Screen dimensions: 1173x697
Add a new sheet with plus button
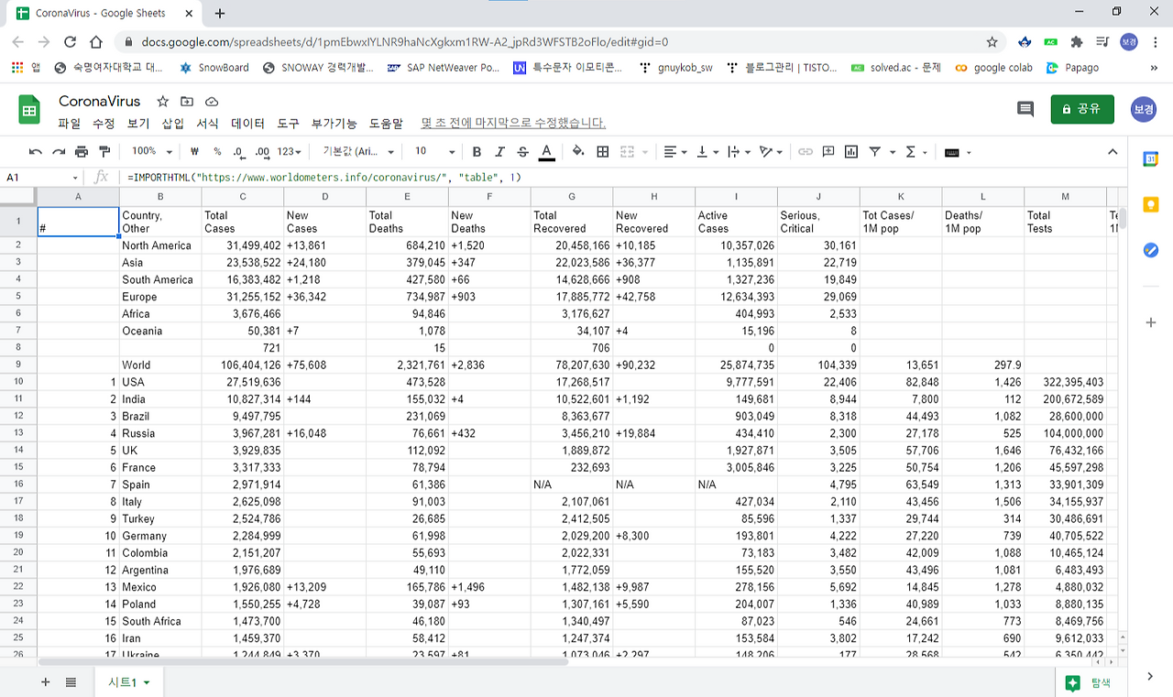[46, 682]
